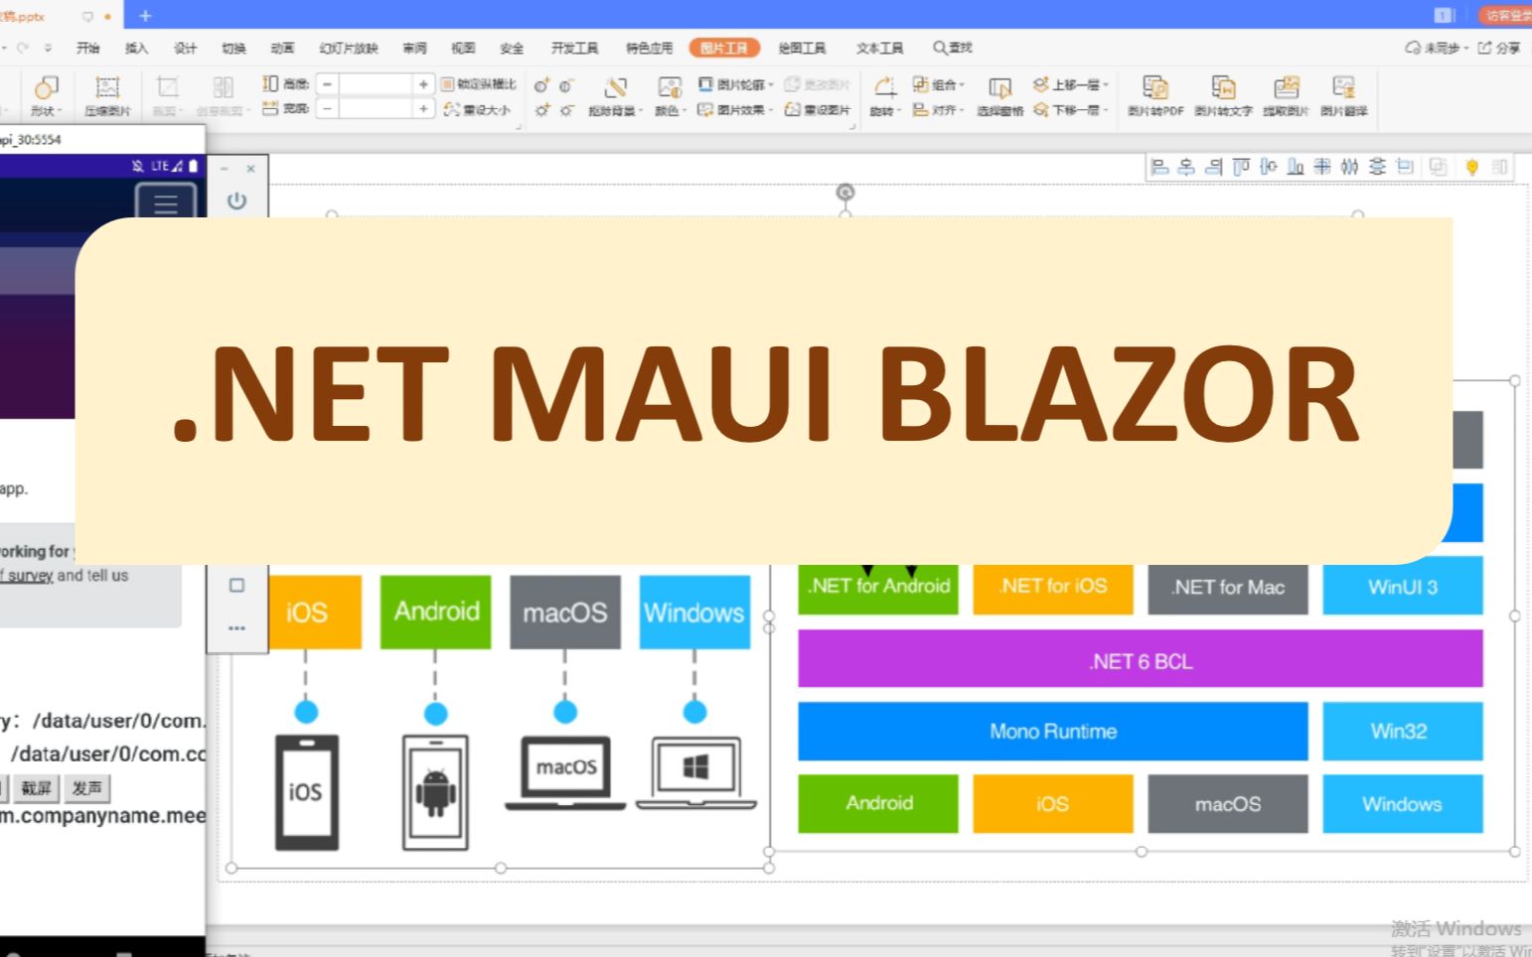Click the 重设大小 reset size button
Screen dimensions: 1532x957
[478, 110]
